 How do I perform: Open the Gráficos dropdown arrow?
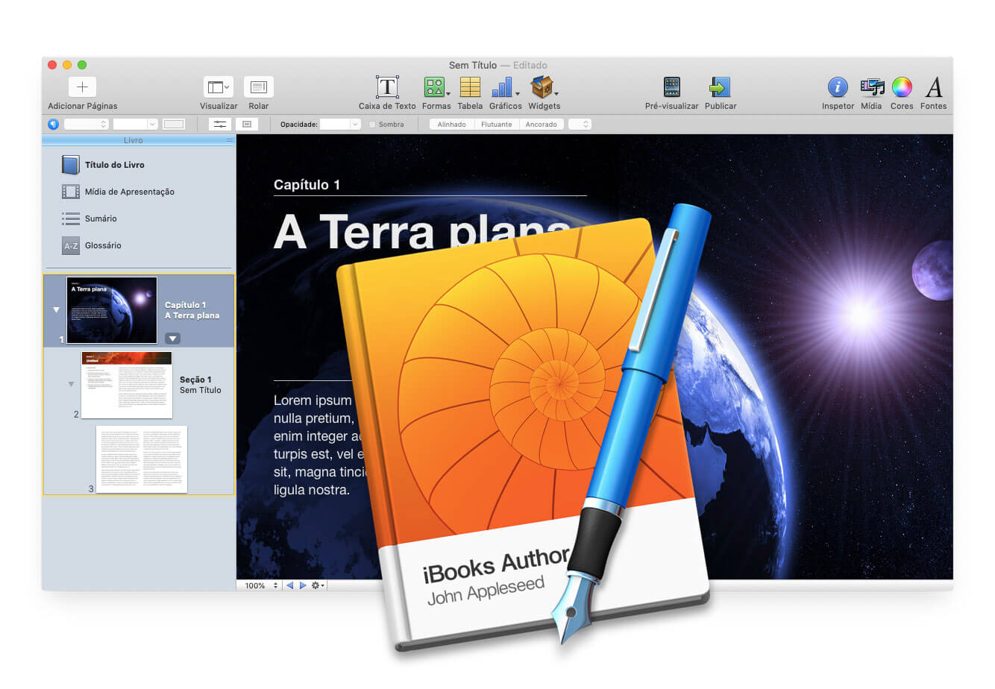(517, 94)
